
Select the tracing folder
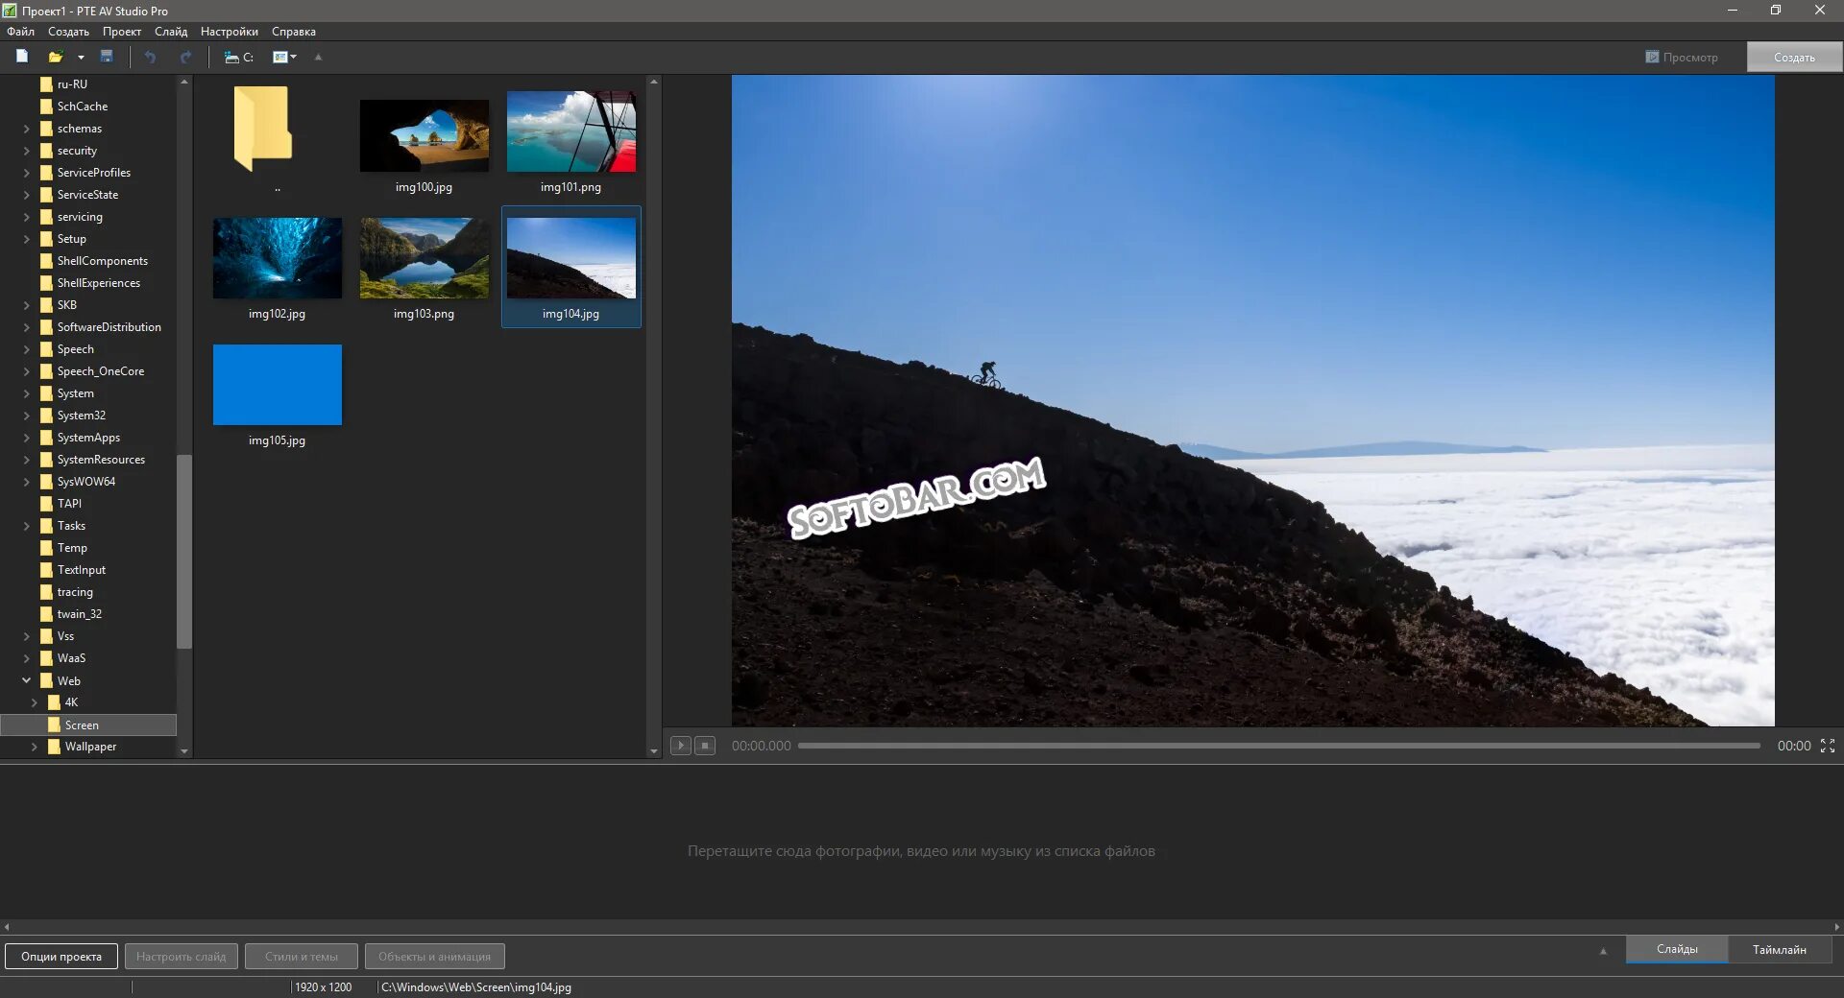pyautogui.click(x=75, y=592)
